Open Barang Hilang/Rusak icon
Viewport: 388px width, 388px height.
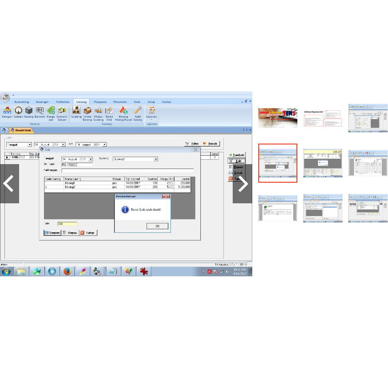[x=123, y=114]
